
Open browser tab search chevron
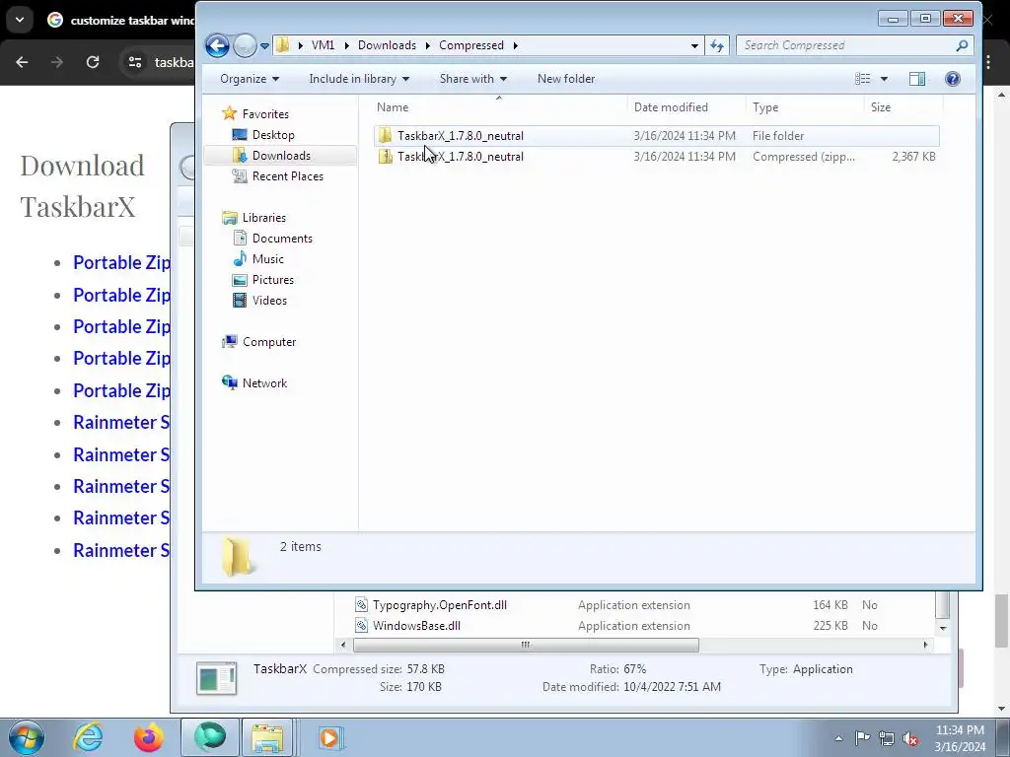[20, 20]
